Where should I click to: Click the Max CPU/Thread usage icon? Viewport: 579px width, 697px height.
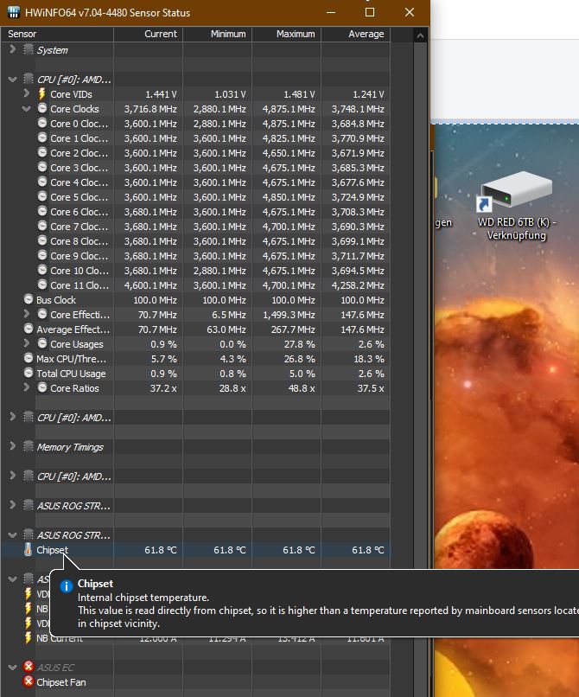coord(29,358)
